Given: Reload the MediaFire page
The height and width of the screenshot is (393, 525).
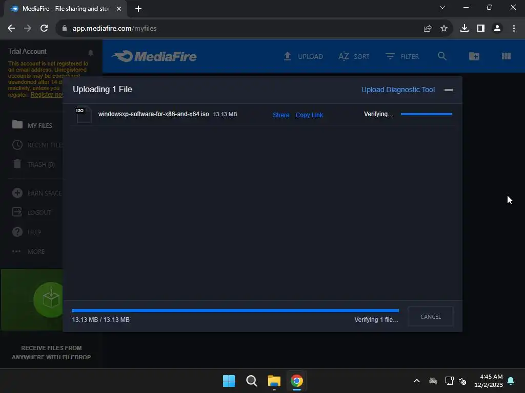Looking at the screenshot, I should (44, 29).
